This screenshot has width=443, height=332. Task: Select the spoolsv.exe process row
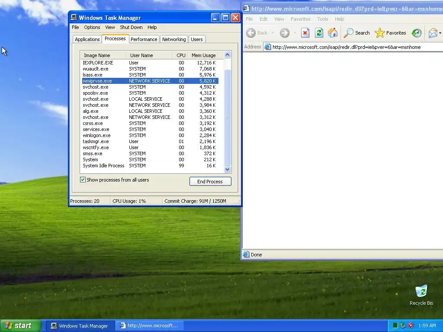pyautogui.click(x=150, y=93)
